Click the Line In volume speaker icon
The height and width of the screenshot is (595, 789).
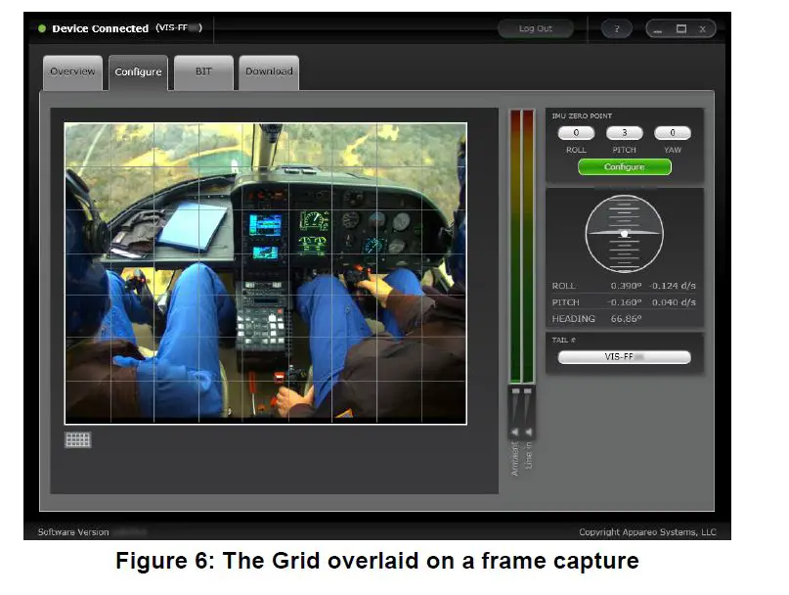coord(529,432)
